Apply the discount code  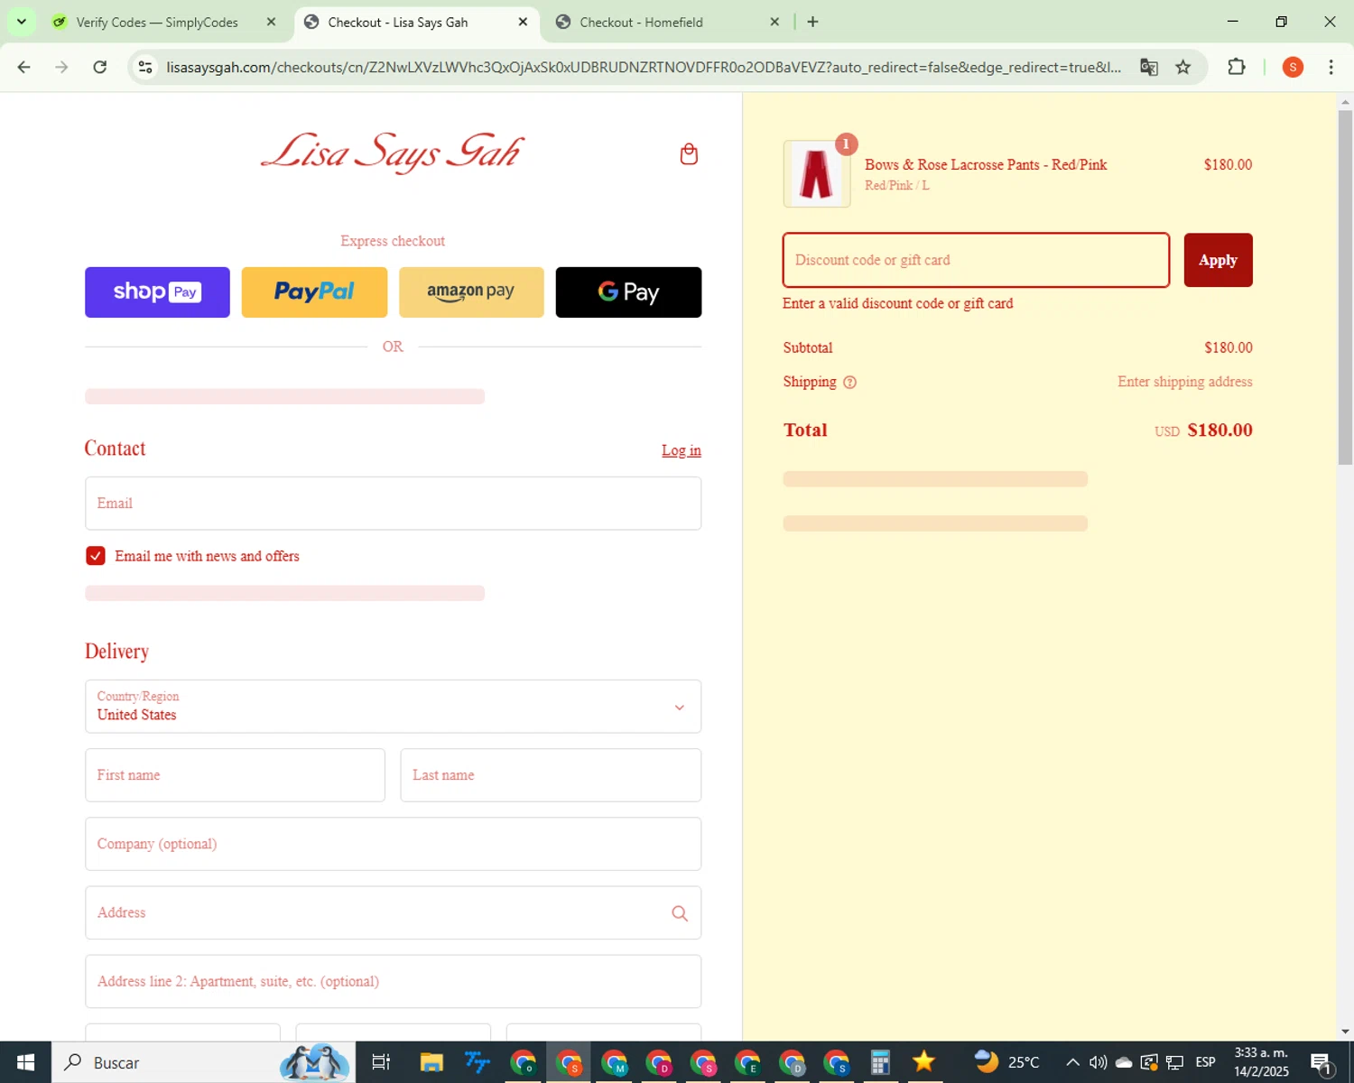click(1218, 260)
